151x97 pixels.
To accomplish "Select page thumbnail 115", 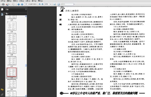I will pyautogui.click(x=12, y=17).
